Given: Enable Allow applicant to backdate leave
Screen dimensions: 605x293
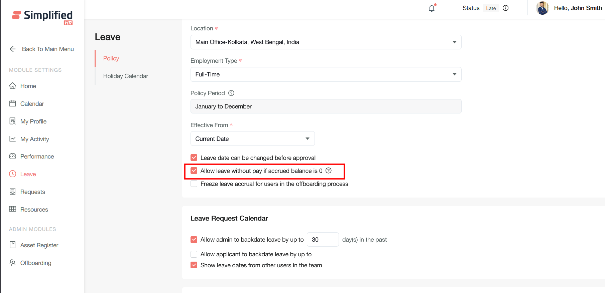Looking at the screenshot, I should point(194,254).
